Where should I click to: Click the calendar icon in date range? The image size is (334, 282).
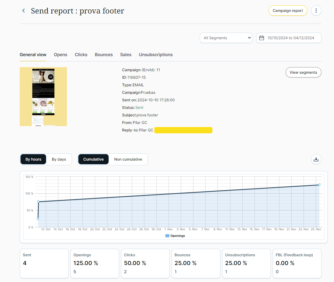pos(261,38)
